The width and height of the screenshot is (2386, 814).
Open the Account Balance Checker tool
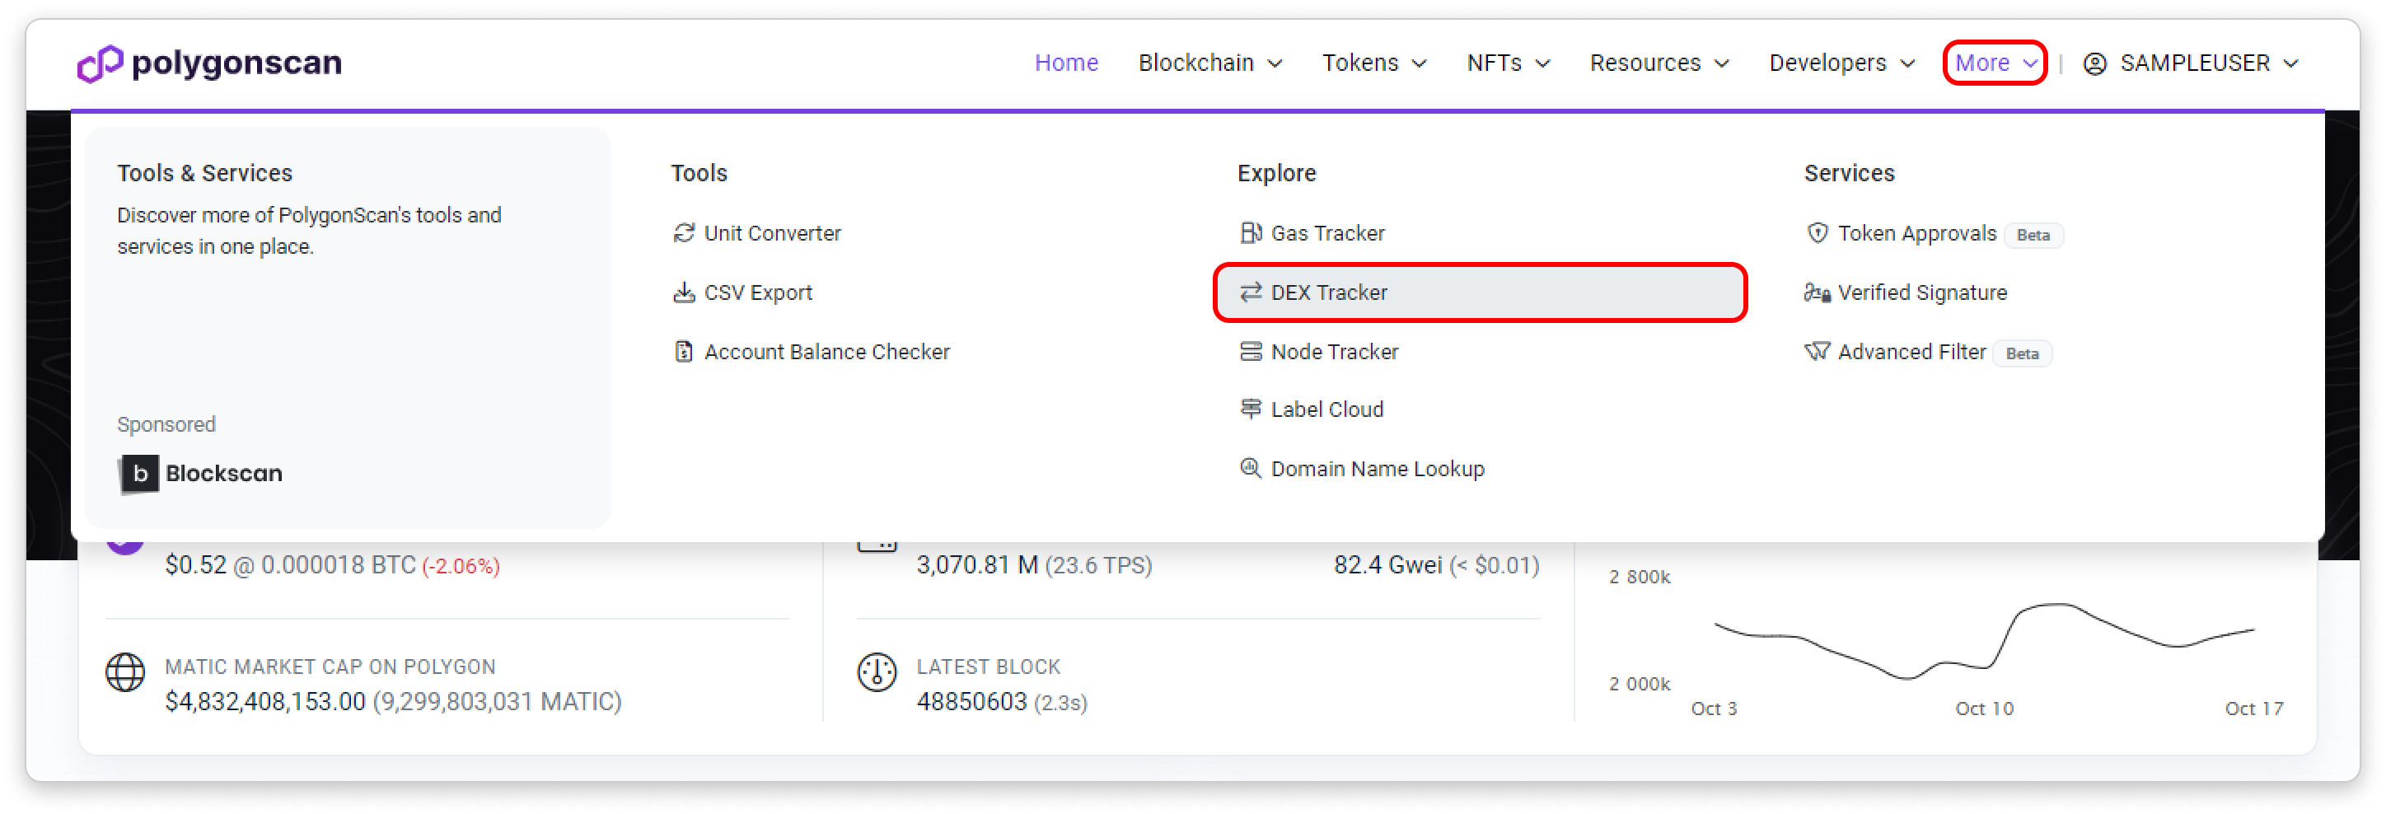click(x=826, y=352)
